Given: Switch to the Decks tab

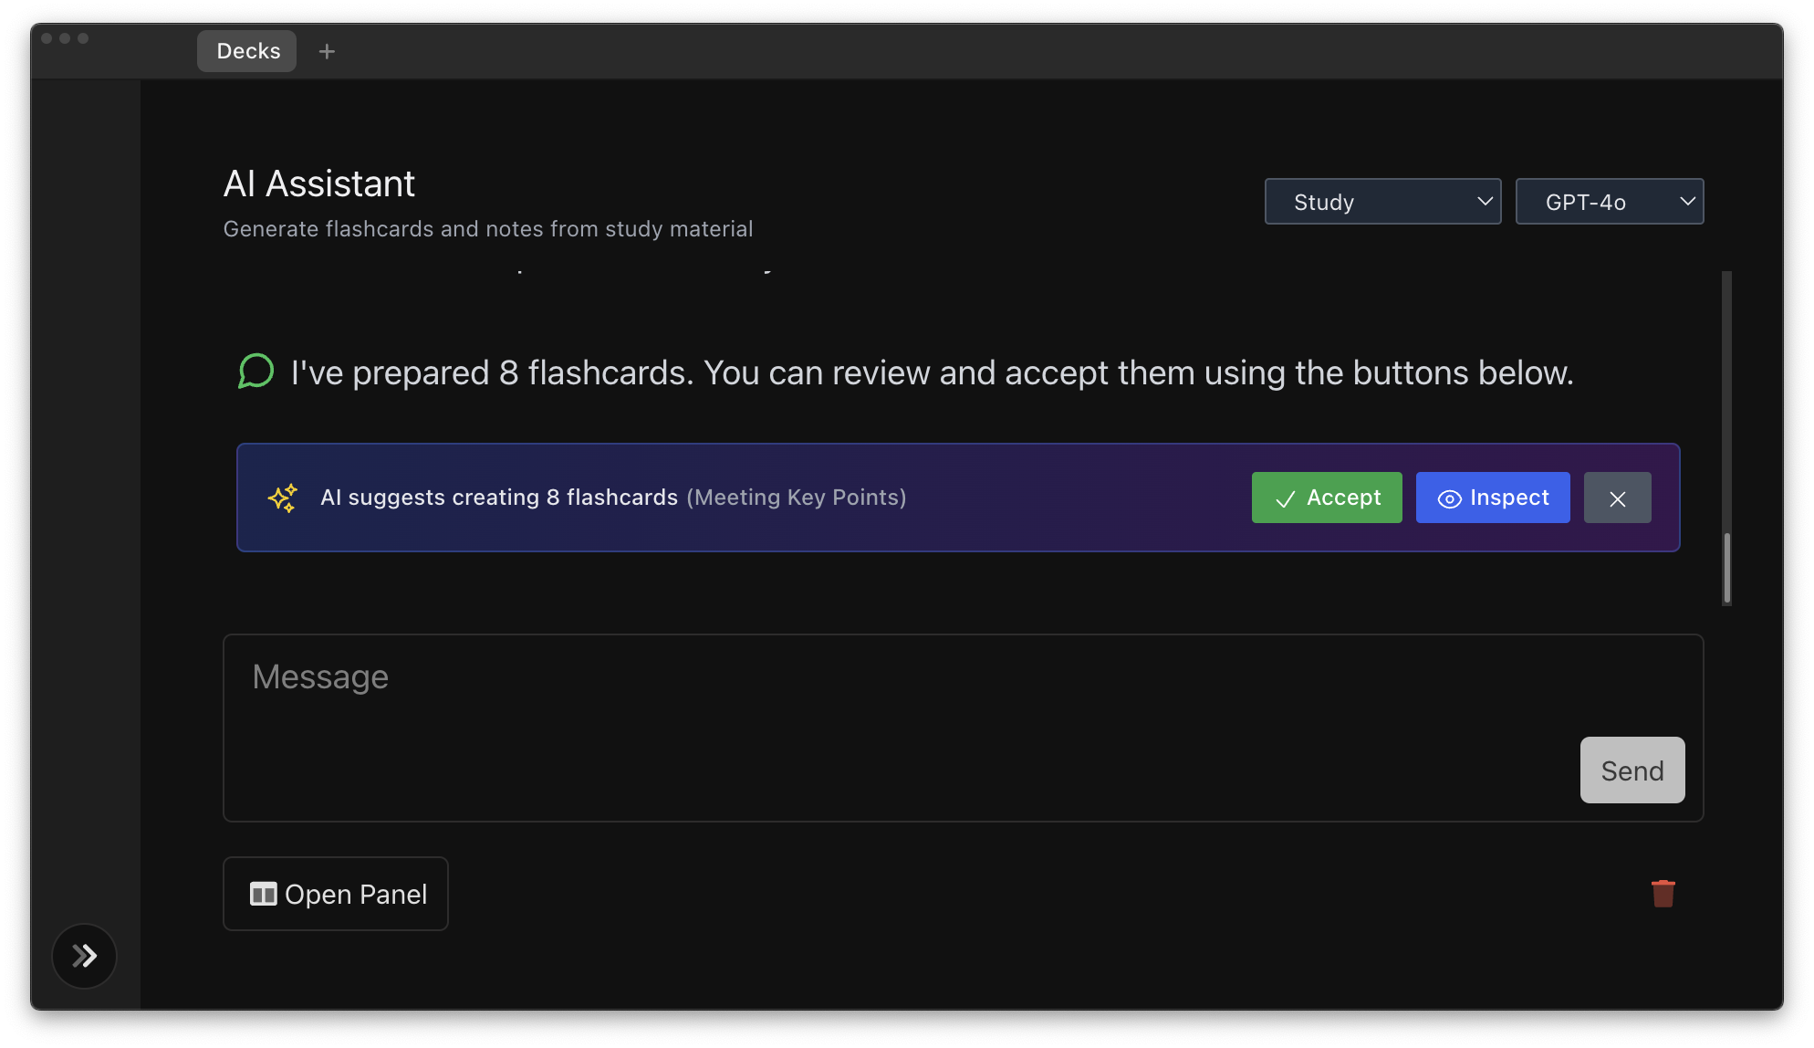Looking at the screenshot, I should 246,51.
